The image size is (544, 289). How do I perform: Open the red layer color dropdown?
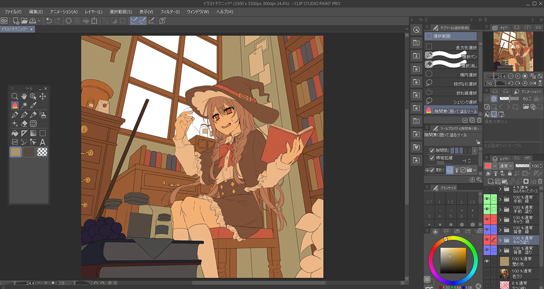click(x=495, y=166)
